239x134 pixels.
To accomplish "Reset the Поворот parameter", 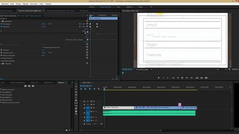I will 87,50.
